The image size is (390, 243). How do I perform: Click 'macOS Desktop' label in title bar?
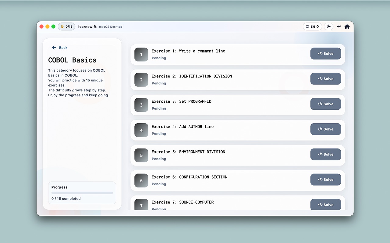pos(111,27)
